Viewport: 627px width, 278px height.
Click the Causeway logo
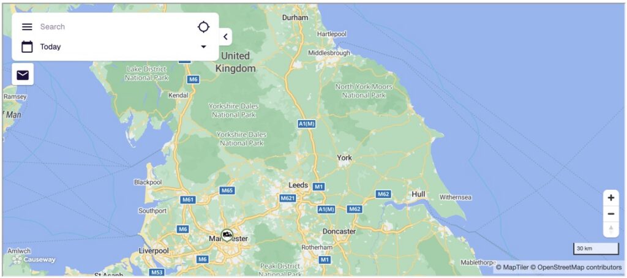[x=34, y=260]
